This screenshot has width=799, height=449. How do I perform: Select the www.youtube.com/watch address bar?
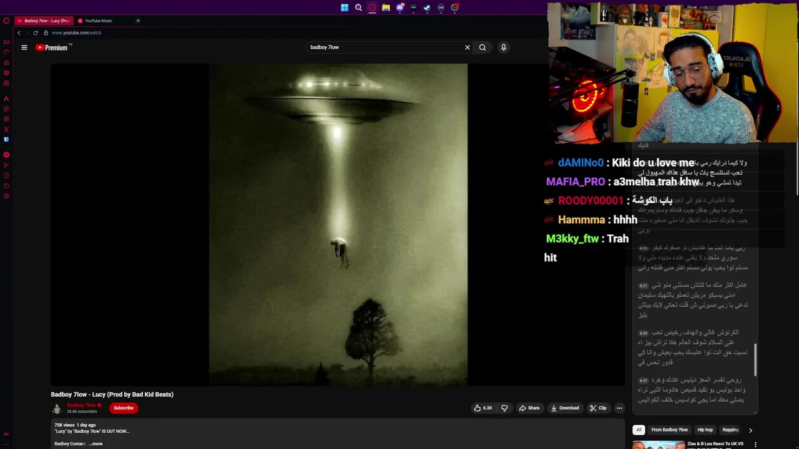(x=76, y=32)
